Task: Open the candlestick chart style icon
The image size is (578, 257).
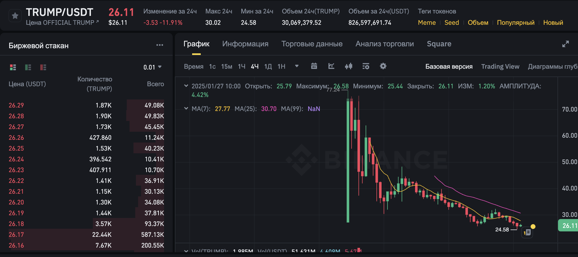Action: click(348, 66)
